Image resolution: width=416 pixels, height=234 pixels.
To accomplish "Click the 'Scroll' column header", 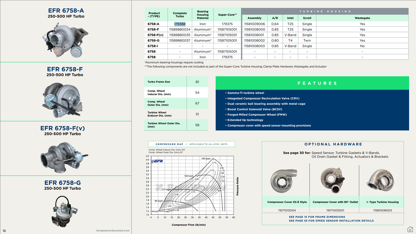I will click(307, 18).
